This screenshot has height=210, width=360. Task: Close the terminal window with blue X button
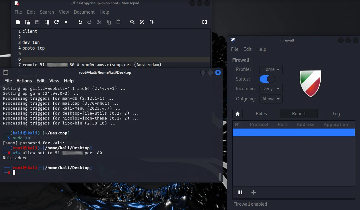218,73
